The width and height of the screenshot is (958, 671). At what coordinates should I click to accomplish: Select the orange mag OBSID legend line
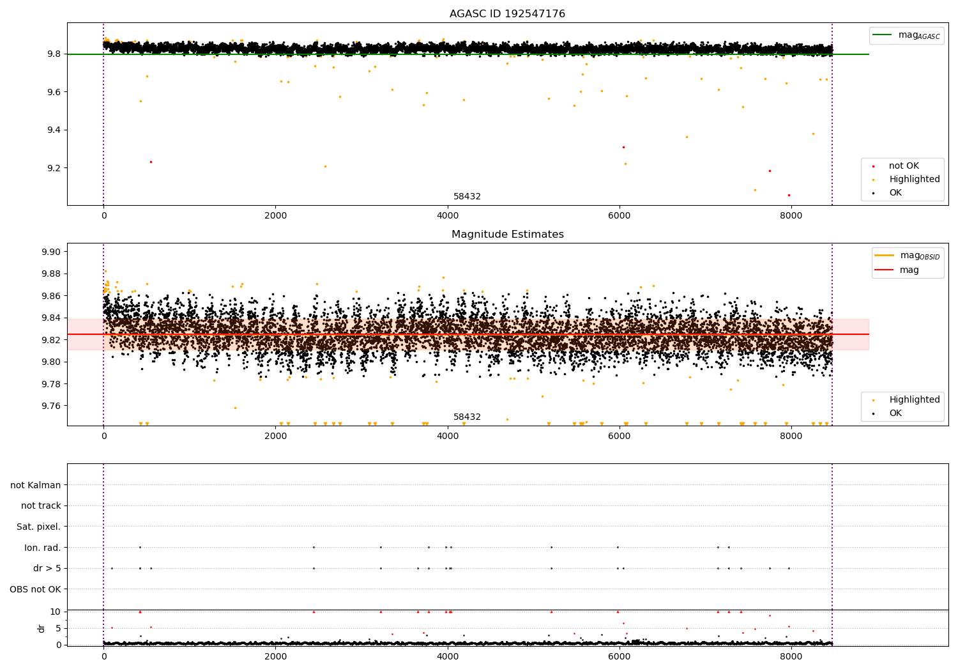tap(885, 256)
